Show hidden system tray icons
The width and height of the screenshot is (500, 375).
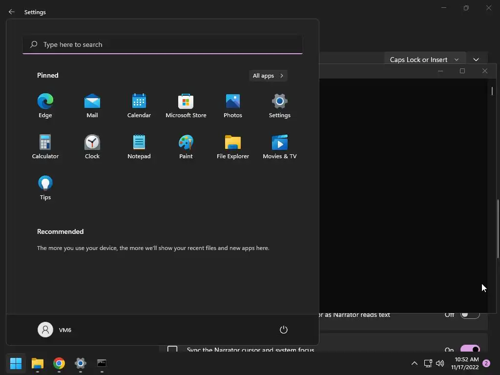tap(414, 363)
